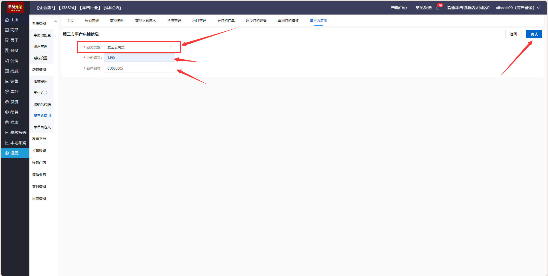
Task: Click the 爱宝零售组总店天河区0 store name
Action: (468, 8)
